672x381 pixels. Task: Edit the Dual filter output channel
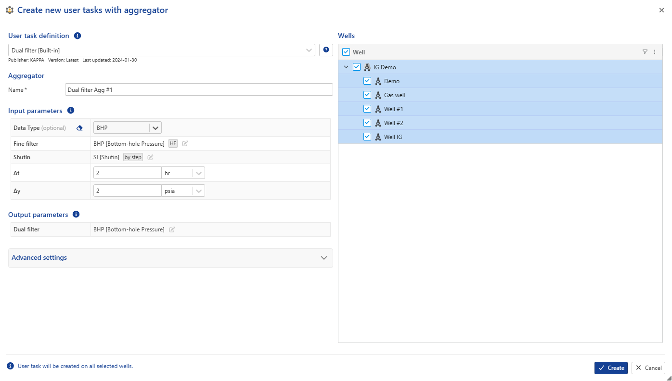[172, 229]
